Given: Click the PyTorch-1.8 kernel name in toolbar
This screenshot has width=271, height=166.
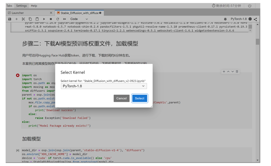Looking at the screenshot, I should pyautogui.click(x=239, y=19).
